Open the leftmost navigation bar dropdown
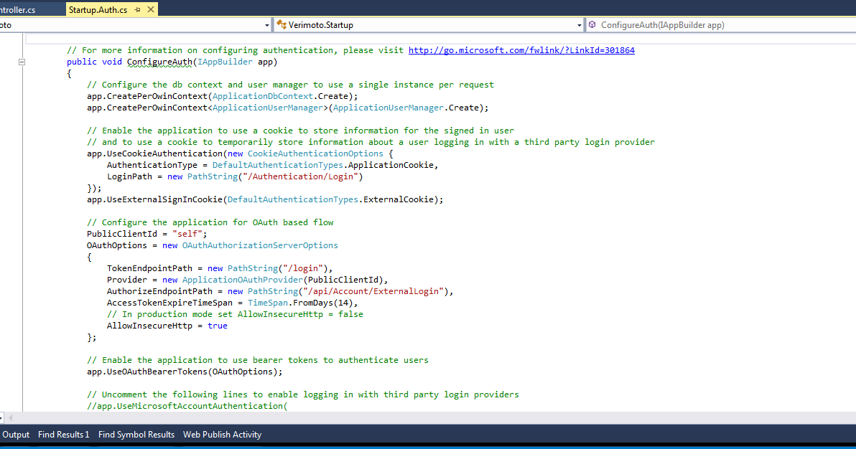Viewport: 856px width, 449px height. coord(266,24)
